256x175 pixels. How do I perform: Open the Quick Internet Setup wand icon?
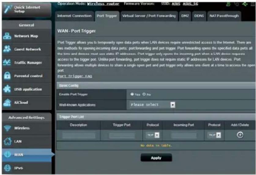(8, 9)
